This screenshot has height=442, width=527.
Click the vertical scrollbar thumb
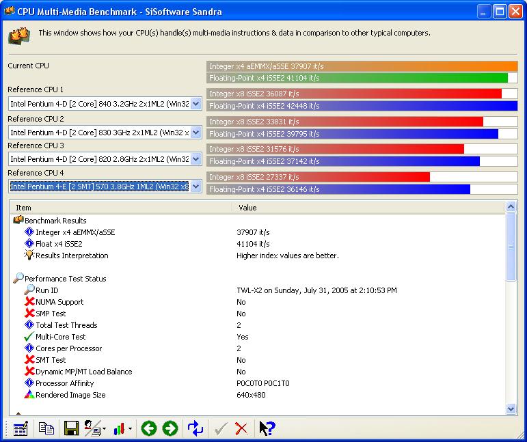tap(511, 247)
